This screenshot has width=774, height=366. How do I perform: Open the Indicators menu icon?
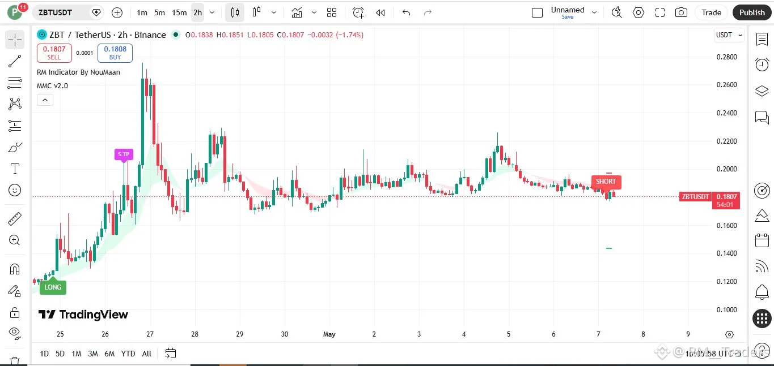point(297,12)
